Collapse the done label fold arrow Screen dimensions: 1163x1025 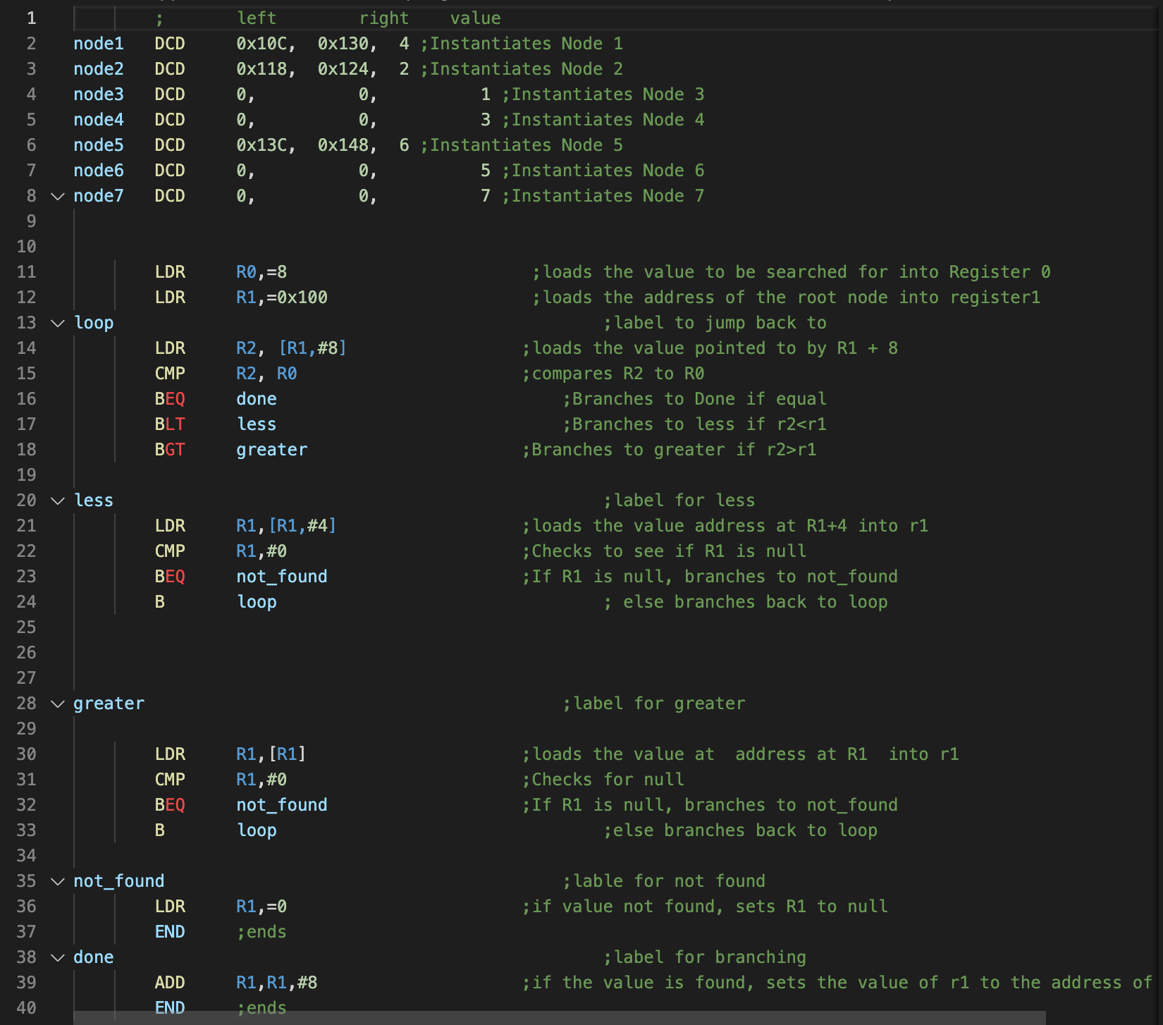pos(58,957)
